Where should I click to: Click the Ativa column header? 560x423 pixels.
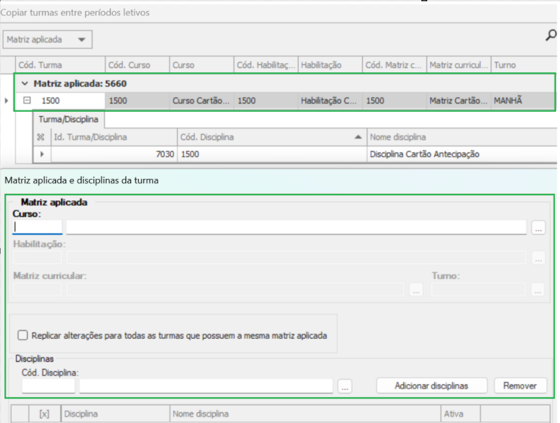point(461,414)
